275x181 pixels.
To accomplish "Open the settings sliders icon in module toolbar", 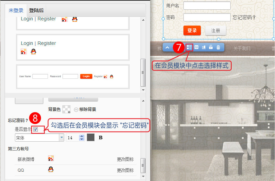I will point(196,47).
